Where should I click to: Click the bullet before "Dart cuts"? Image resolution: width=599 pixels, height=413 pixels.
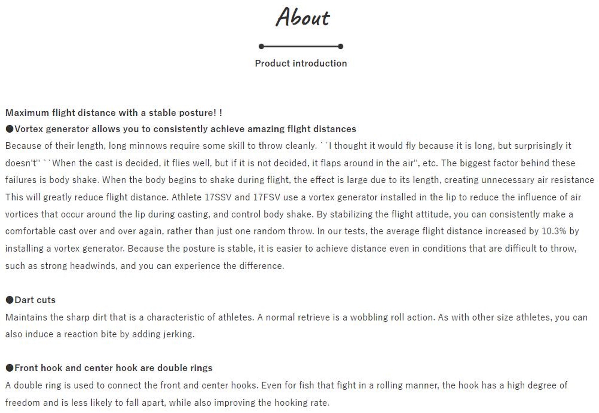click(10, 300)
